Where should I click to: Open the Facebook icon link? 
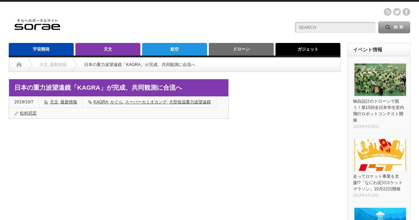point(406,12)
